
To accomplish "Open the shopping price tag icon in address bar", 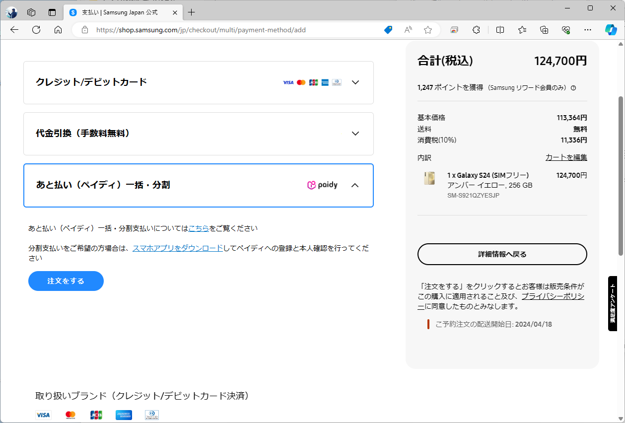I will pos(388,30).
